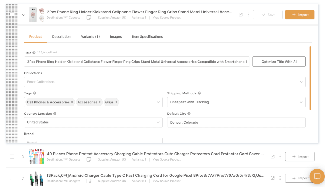Image resolution: width=325 pixels, height=187 pixels.
Task: Click help icon beside Shipping Methods label
Action: point(199,93)
